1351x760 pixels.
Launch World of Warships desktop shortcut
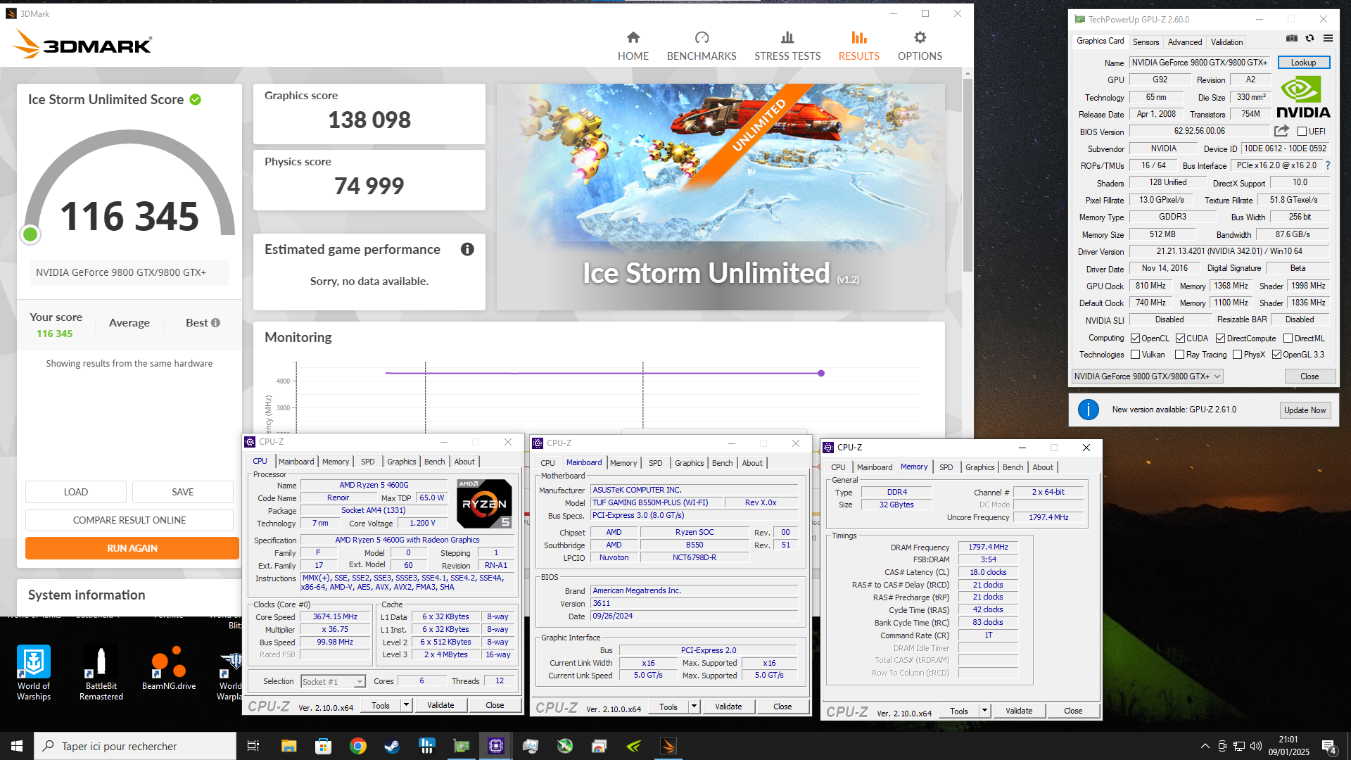point(34,672)
